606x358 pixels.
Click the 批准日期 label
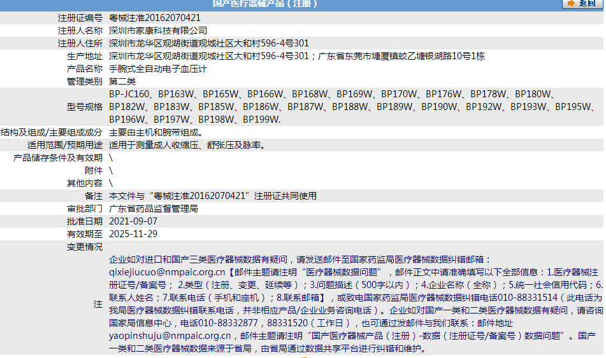[x=85, y=221]
